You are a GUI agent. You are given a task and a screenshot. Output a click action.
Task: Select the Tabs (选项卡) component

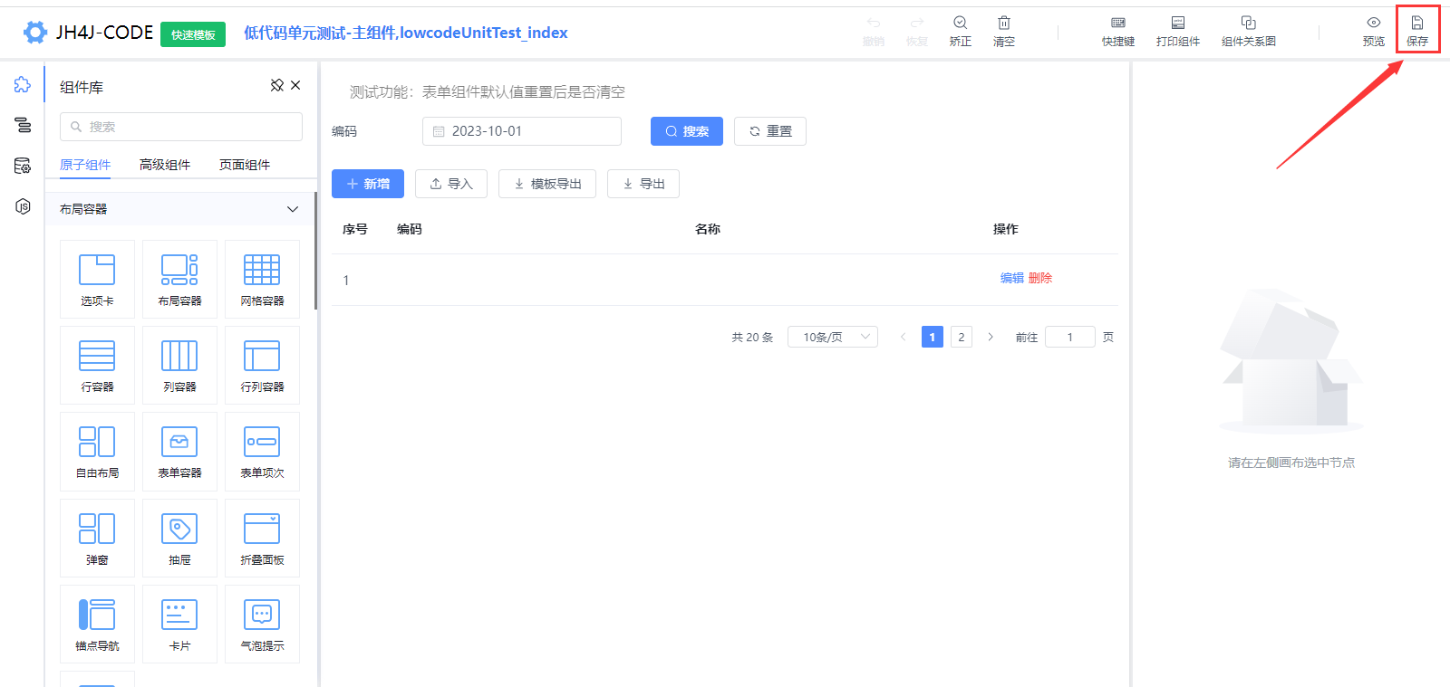(x=97, y=279)
